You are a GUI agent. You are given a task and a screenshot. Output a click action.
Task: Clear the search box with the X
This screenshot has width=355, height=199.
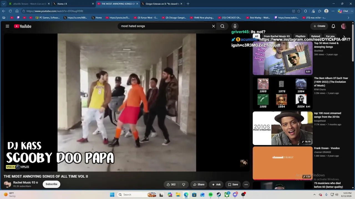(x=214, y=26)
